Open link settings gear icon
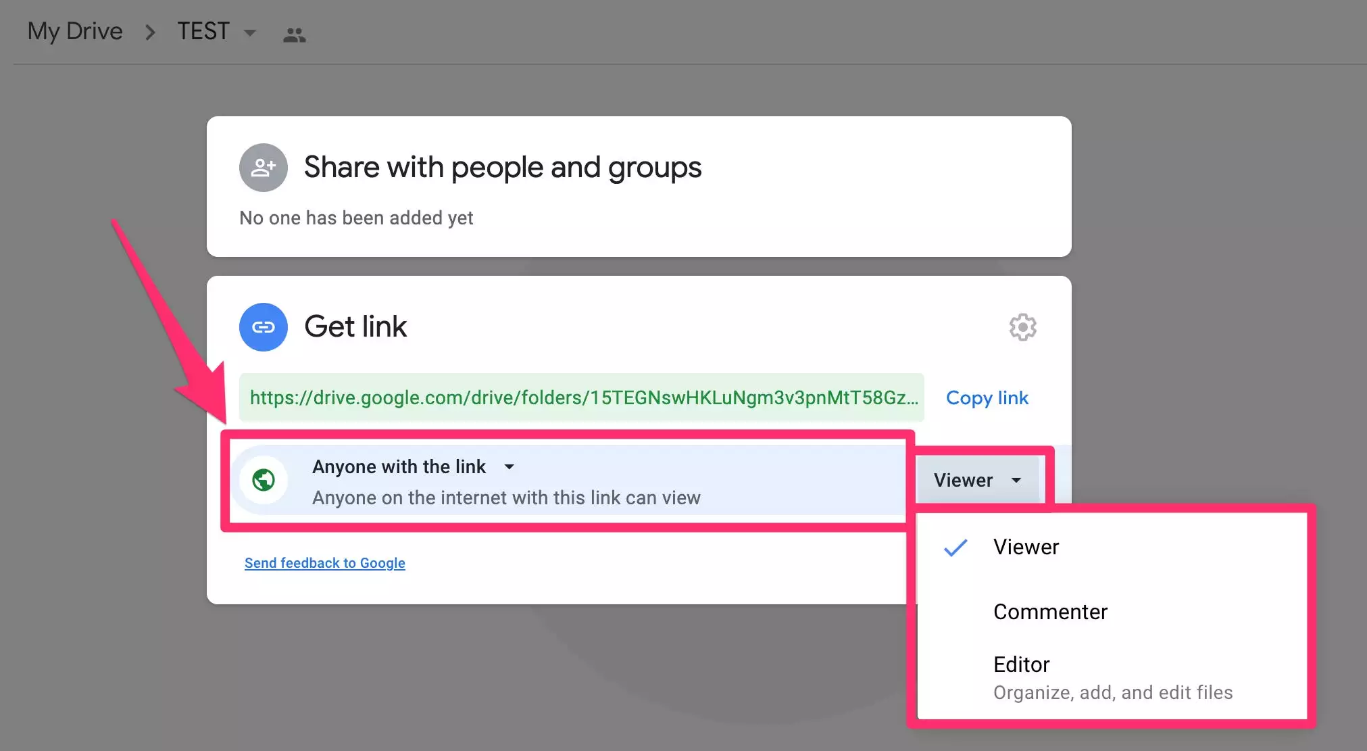The width and height of the screenshot is (1367, 751). tap(1022, 327)
